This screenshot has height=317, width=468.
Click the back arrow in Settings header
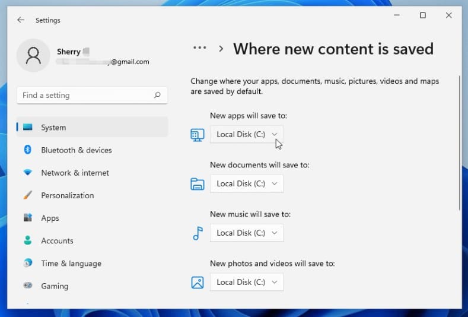point(21,20)
